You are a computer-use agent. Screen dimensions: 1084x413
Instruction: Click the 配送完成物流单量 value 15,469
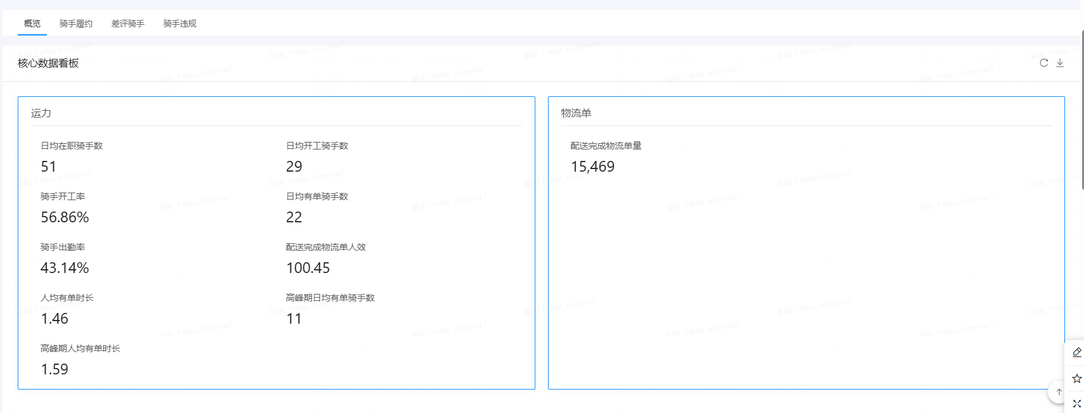click(x=592, y=167)
